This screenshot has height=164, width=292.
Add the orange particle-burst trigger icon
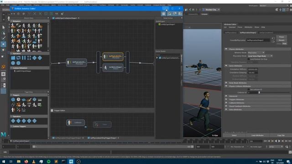pyautogui.click(x=18, y=105)
